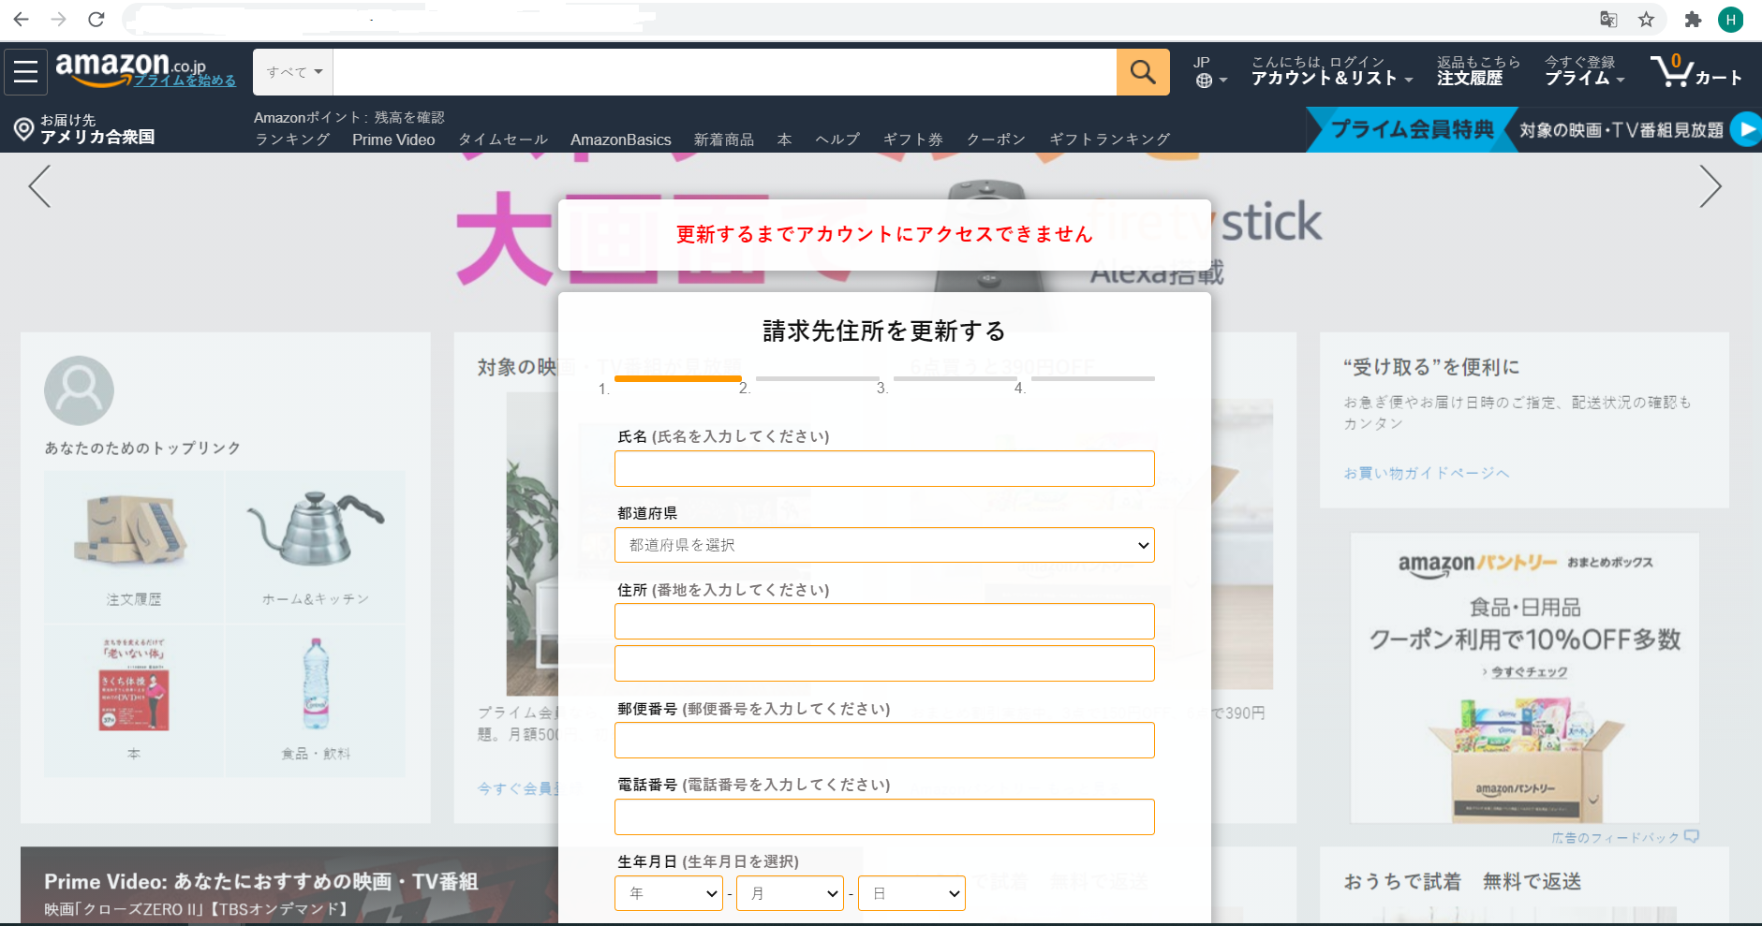Click the プライム会員特典 banner
The height and width of the screenshot is (926, 1762).
[1412, 129]
